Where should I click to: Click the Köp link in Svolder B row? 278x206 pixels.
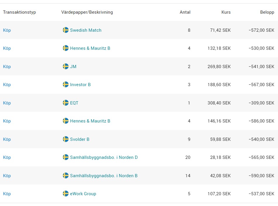7,139
